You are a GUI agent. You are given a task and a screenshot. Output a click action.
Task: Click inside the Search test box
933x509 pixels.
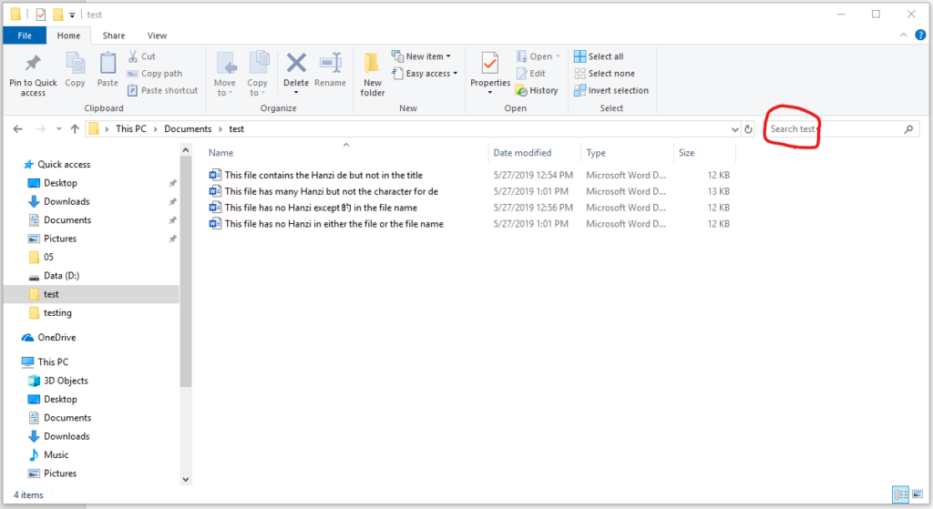click(x=841, y=129)
